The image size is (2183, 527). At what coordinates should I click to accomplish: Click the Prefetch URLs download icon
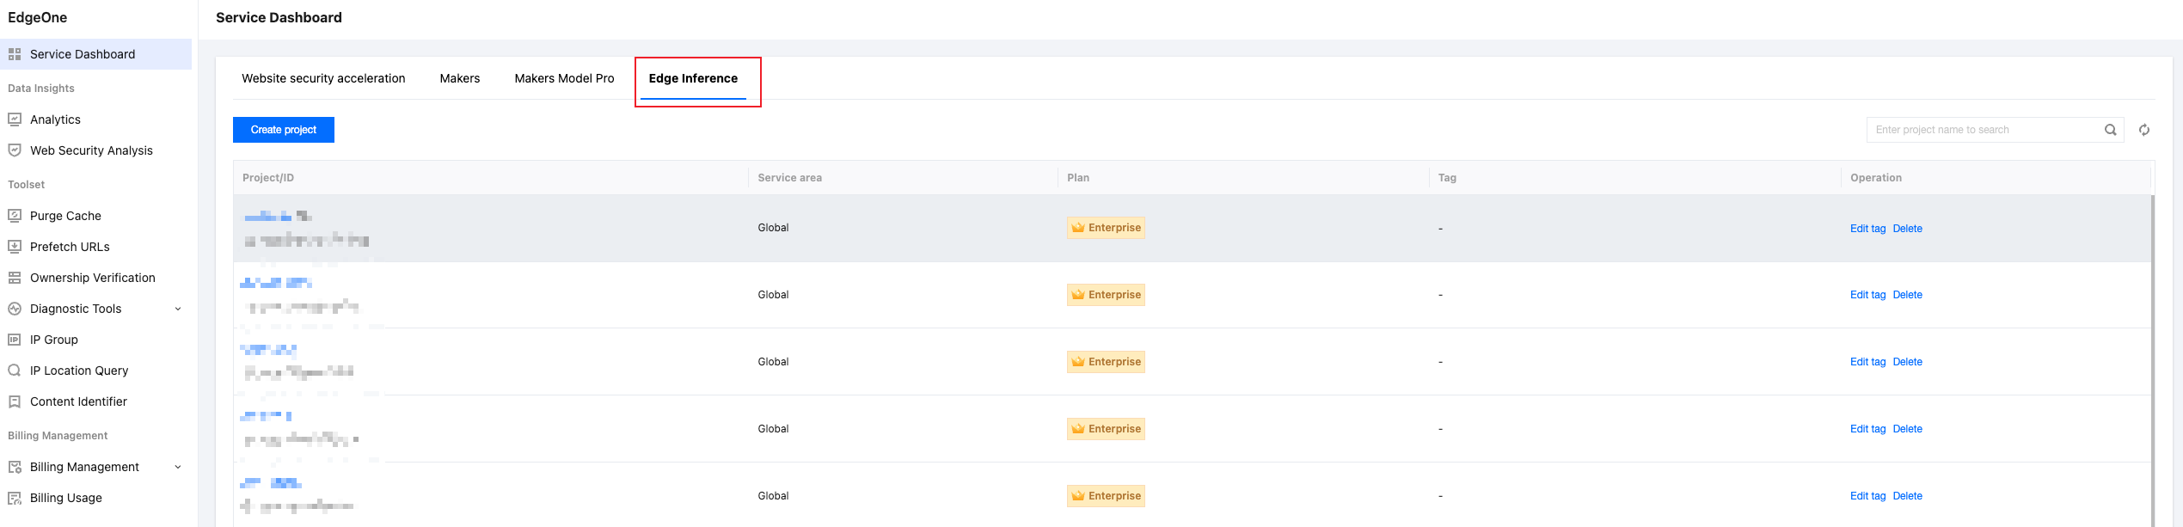(15, 247)
